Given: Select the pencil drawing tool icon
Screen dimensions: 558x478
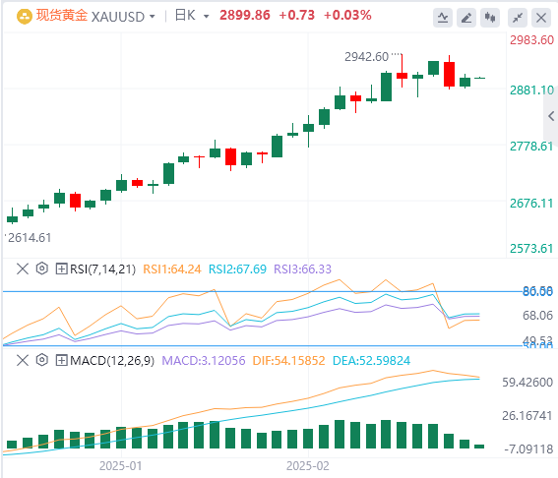Looking at the screenshot, I should coord(466,18).
